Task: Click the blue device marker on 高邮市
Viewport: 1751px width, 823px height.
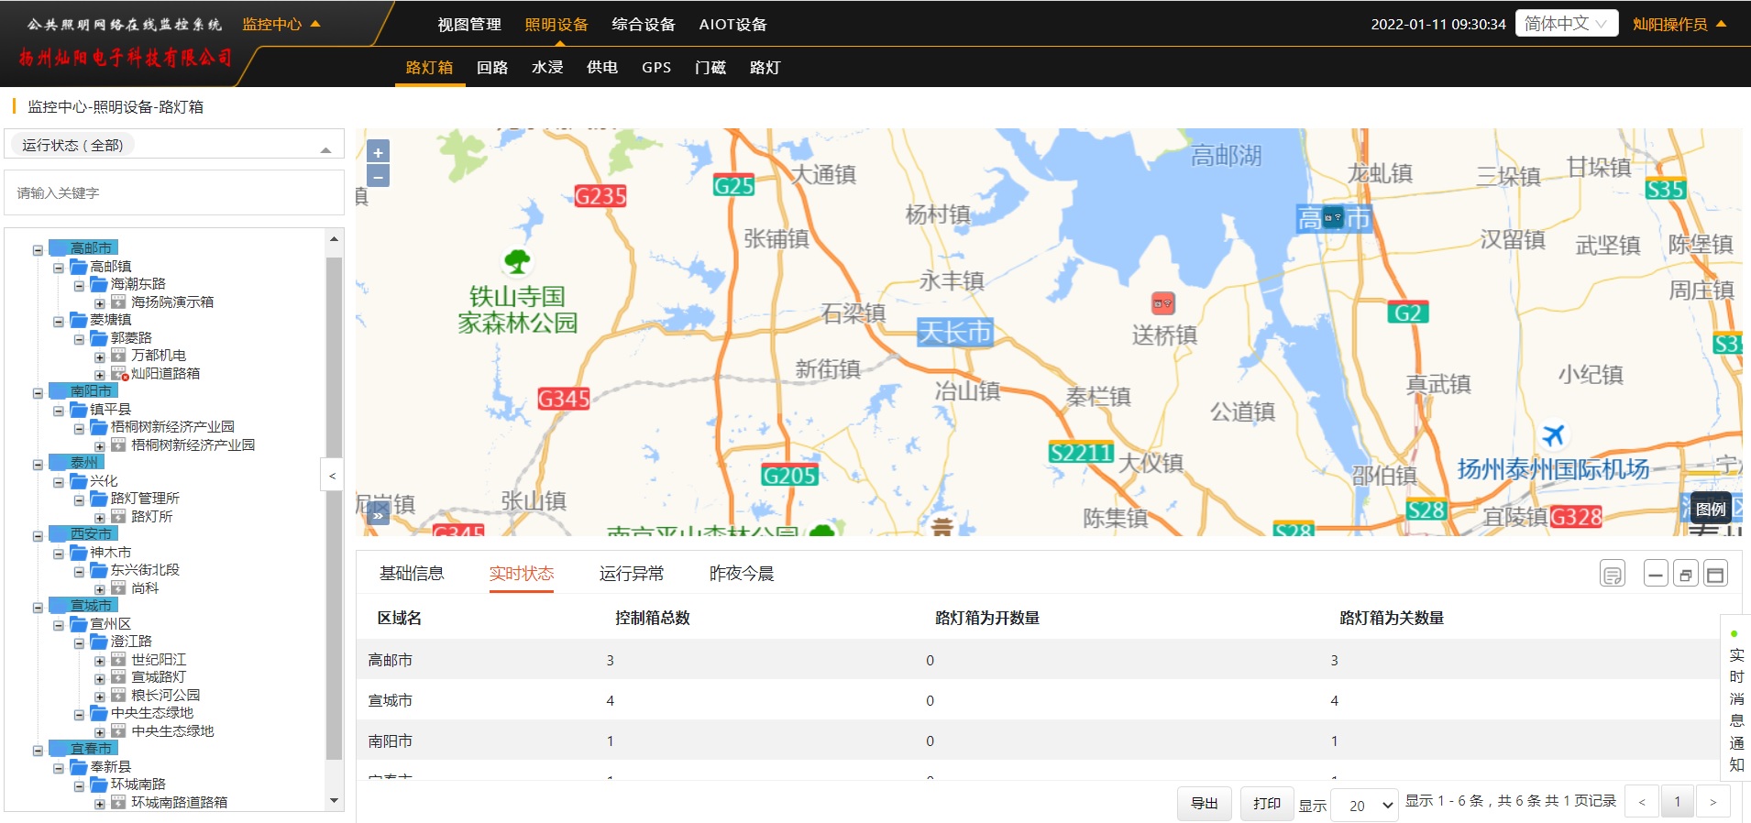Action: (1333, 217)
